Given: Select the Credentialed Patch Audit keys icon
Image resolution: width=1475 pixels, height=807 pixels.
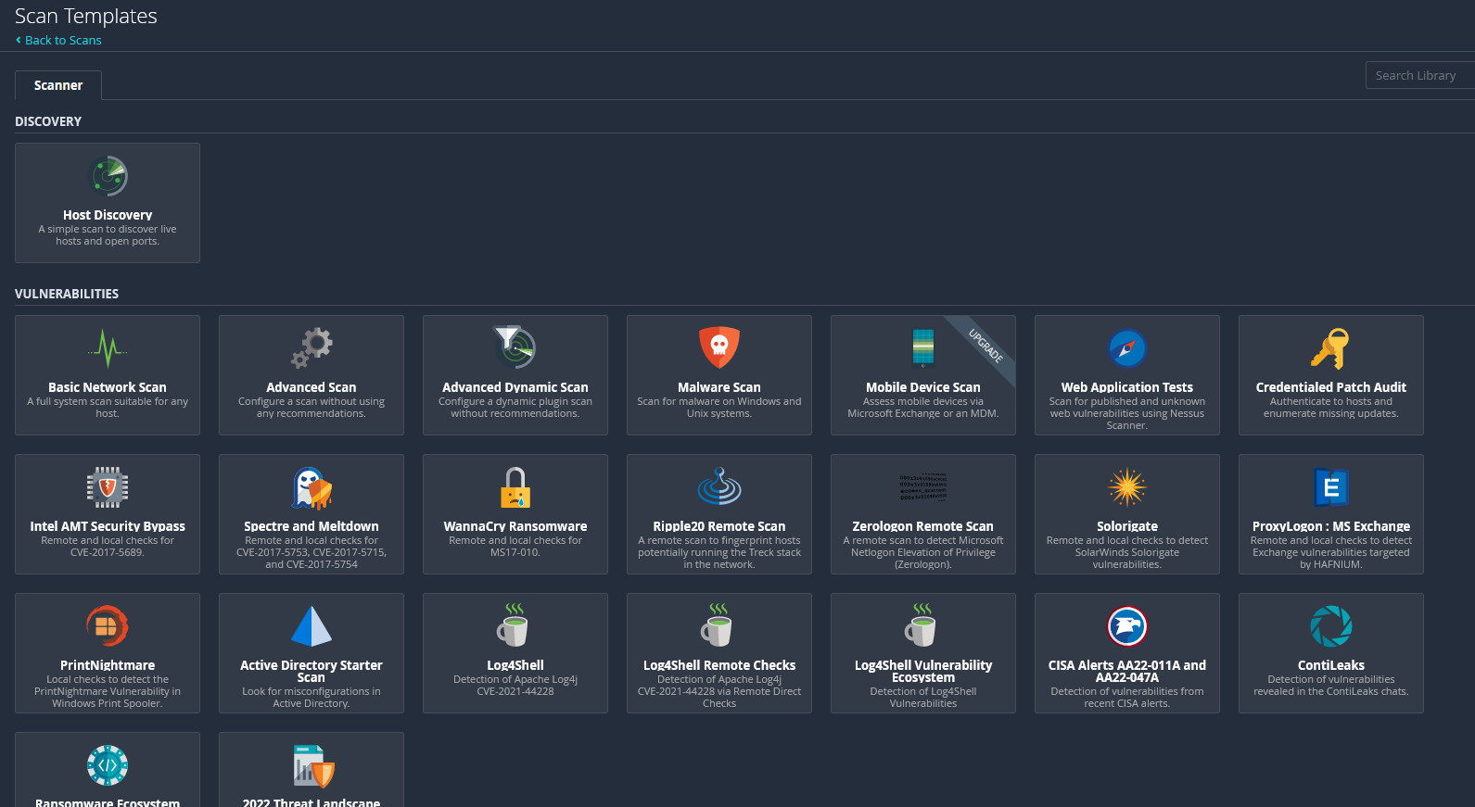Looking at the screenshot, I should tap(1331, 348).
